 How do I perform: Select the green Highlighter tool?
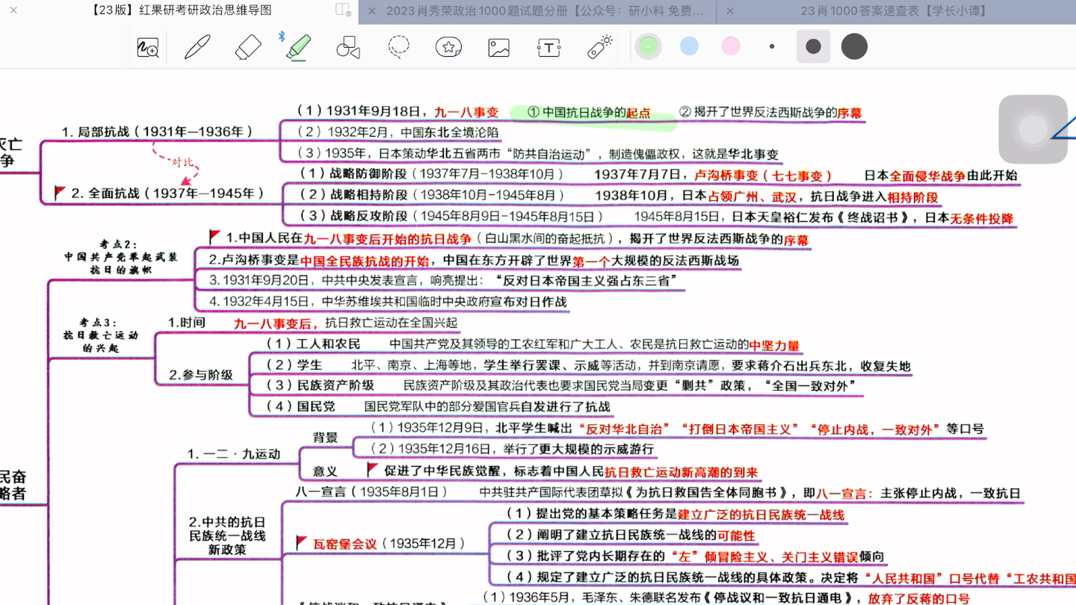click(298, 46)
